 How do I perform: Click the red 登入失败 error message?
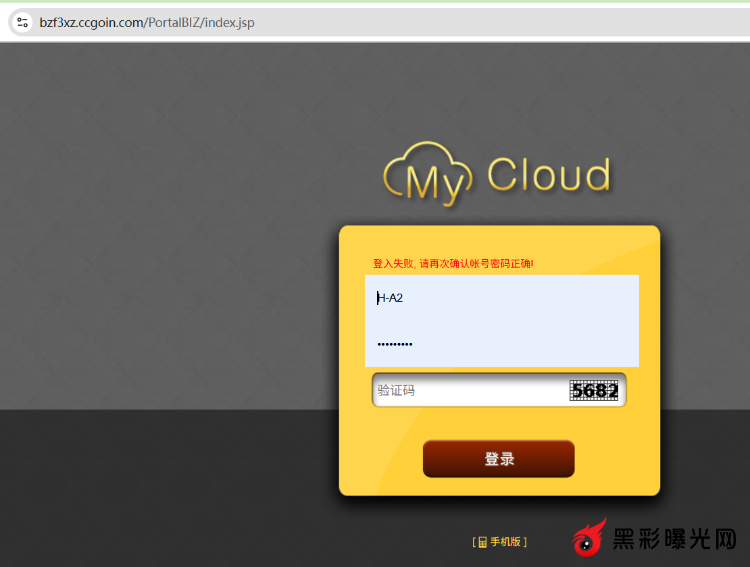(x=453, y=264)
